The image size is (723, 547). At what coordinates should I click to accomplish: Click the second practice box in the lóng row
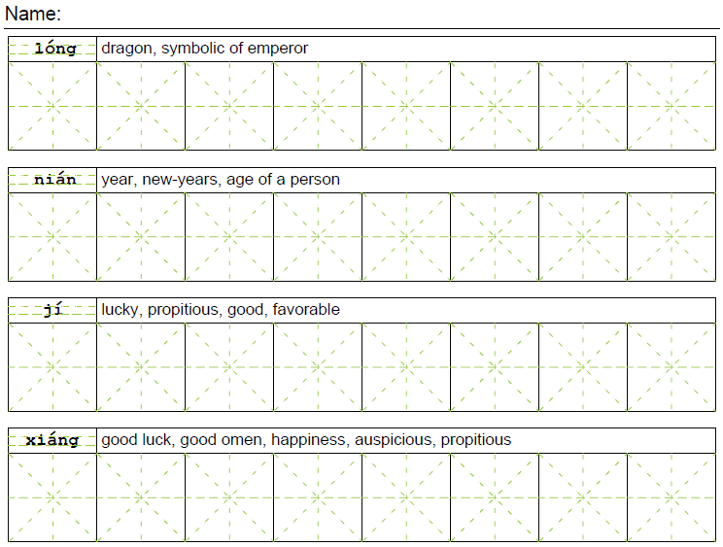tap(141, 106)
